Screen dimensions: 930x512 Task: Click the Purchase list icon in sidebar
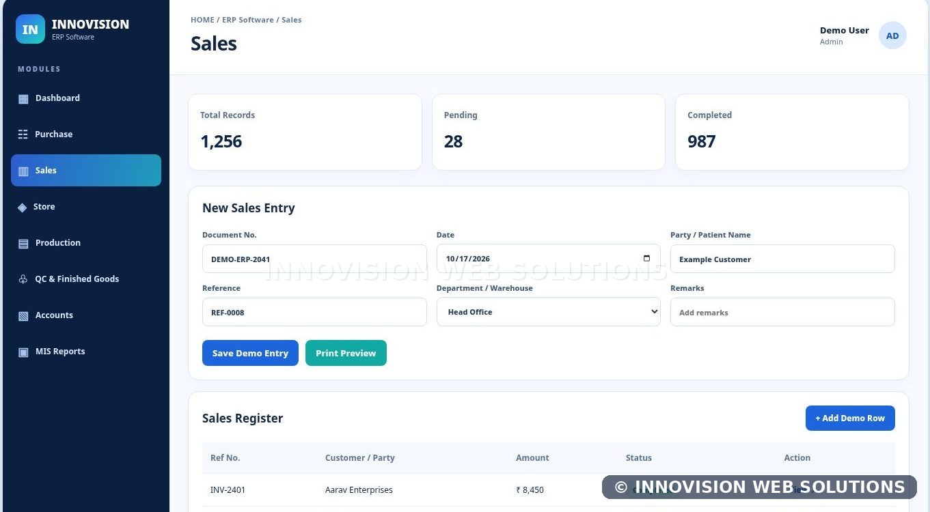click(23, 134)
